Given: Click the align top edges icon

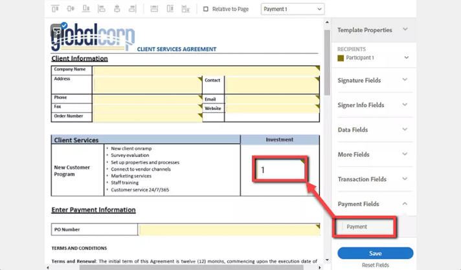Looking at the screenshot, I should click(x=55, y=9).
